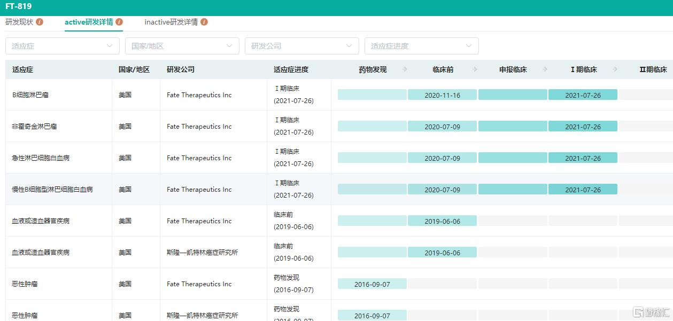Click 适应症进度 column header

(291, 69)
